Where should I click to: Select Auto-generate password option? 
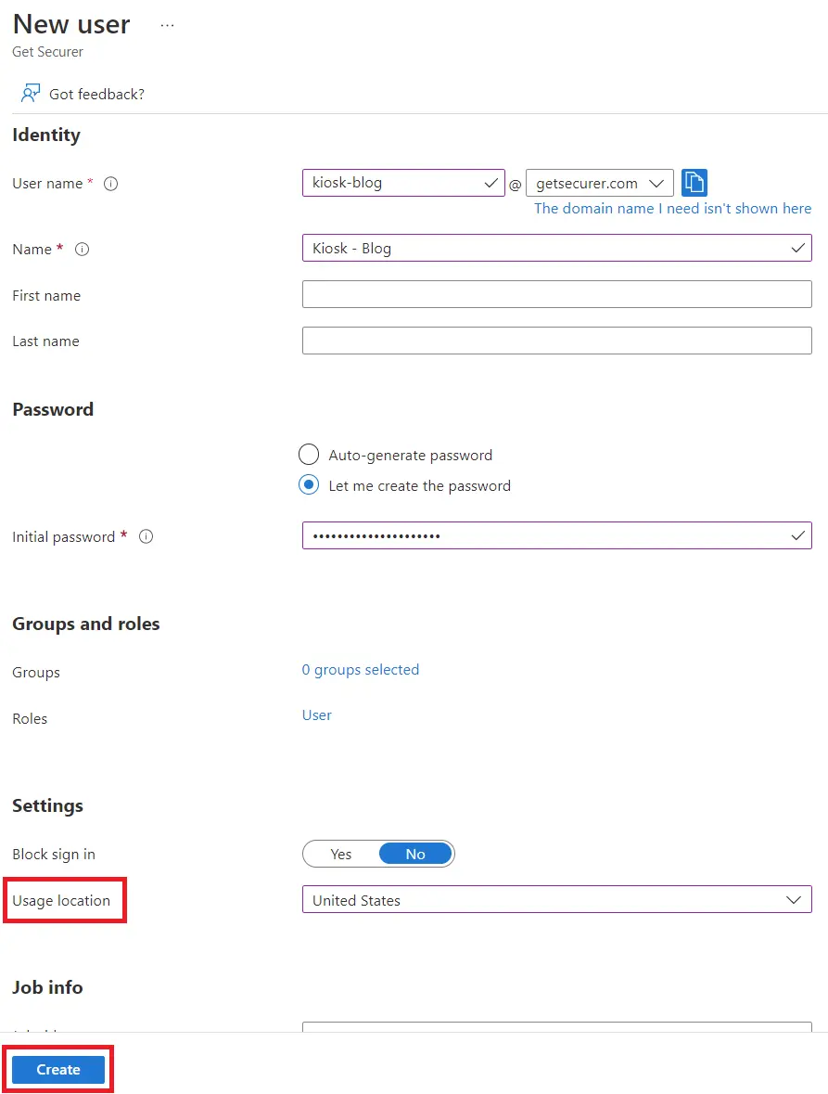(309, 455)
